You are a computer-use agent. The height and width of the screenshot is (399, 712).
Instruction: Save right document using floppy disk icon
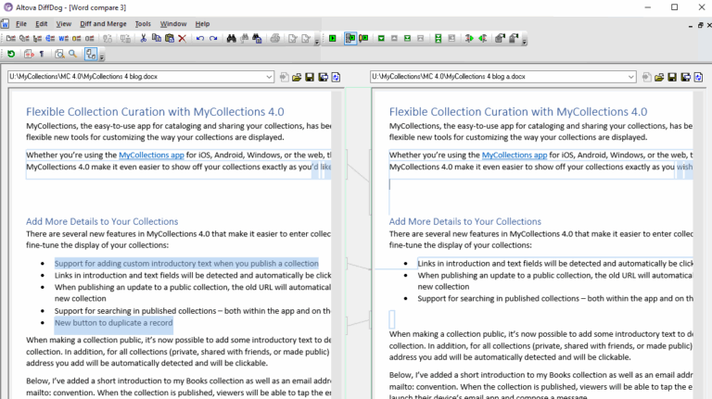(672, 77)
